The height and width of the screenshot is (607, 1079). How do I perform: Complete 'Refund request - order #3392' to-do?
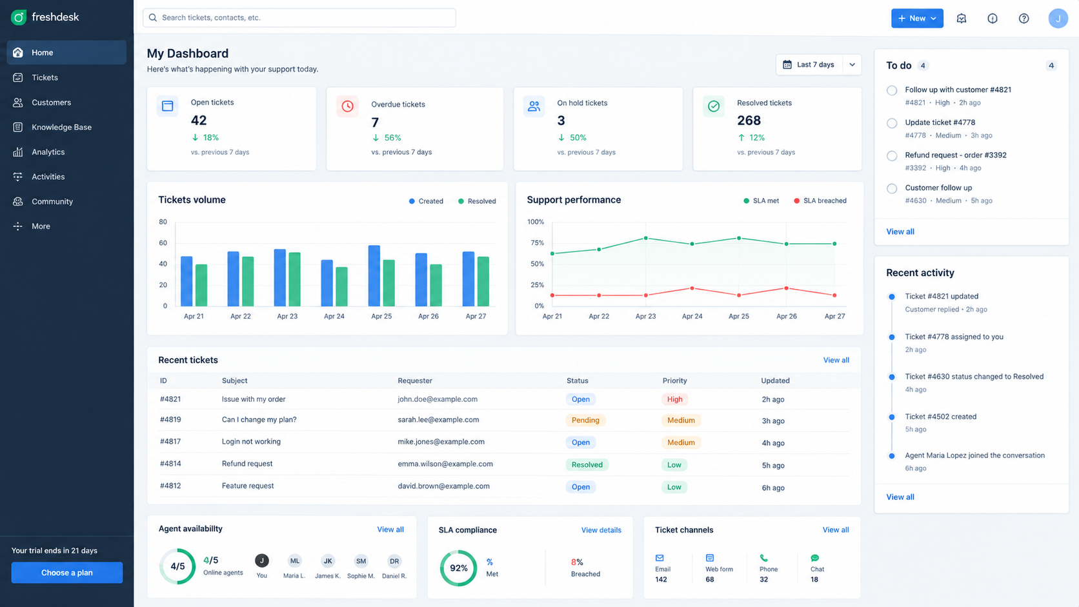pos(892,155)
